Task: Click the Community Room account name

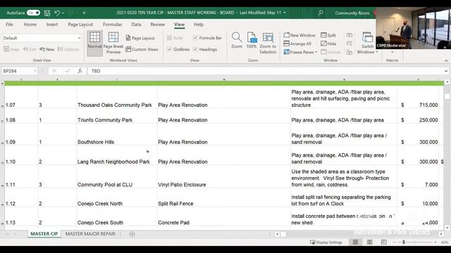Action: 352,13
